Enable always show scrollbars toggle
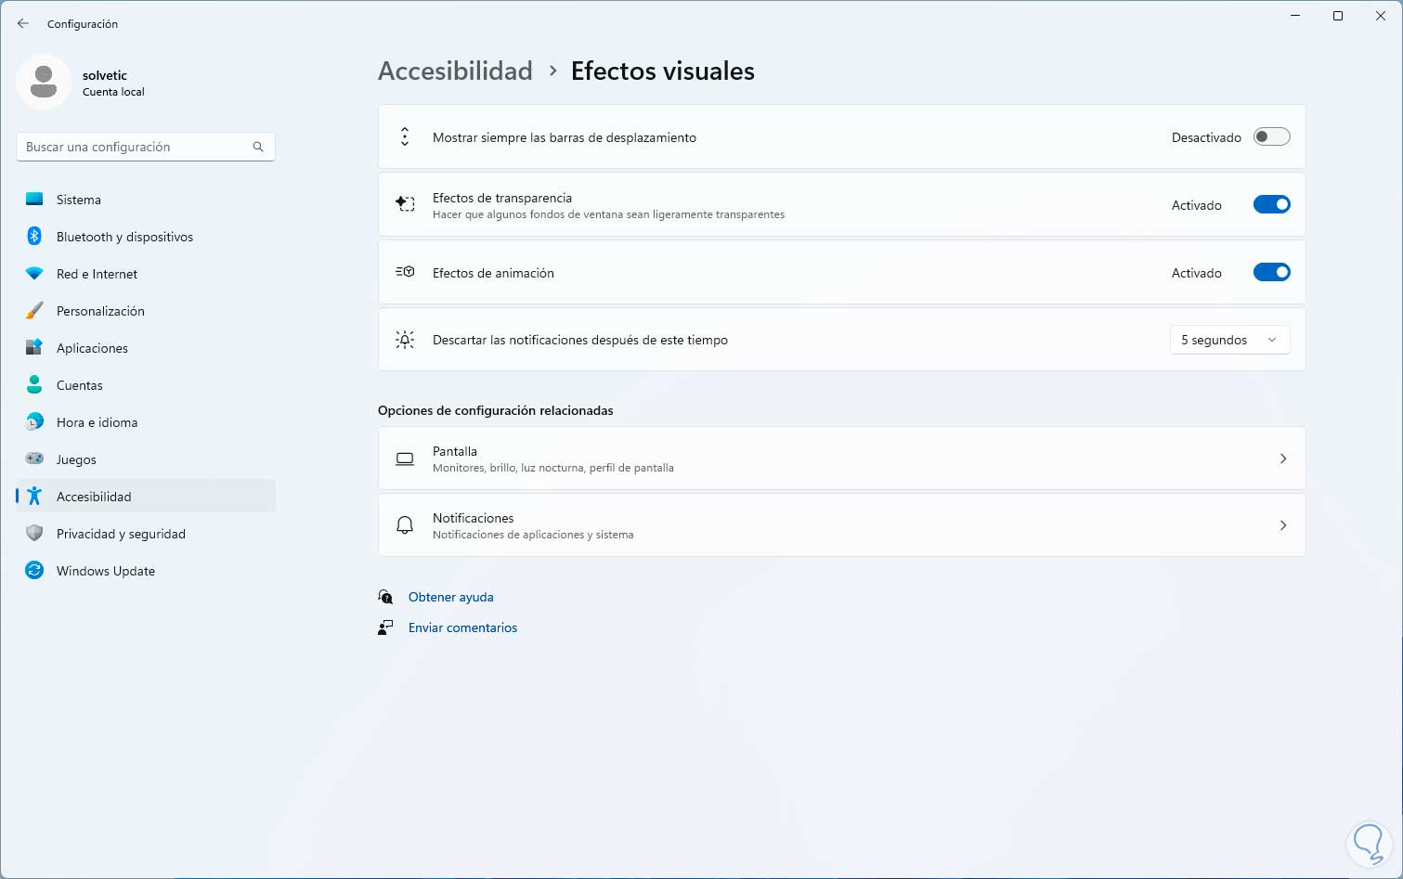Image resolution: width=1403 pixels, height=879 pixels. [1271, 137]
